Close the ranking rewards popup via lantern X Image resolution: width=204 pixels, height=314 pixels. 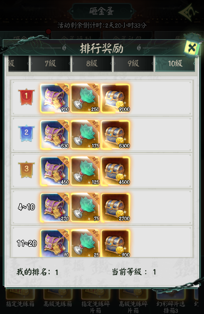192,47
